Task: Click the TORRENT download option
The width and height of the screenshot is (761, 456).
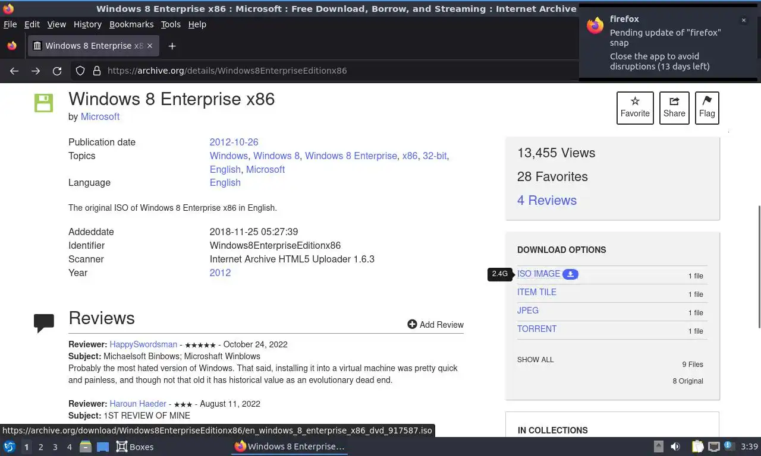Action: (x=537, y=329)
